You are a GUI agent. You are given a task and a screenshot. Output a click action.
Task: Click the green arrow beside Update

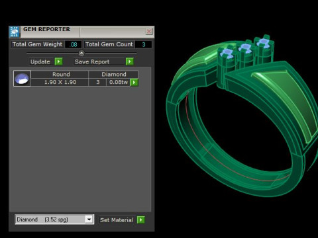(58, 61)
